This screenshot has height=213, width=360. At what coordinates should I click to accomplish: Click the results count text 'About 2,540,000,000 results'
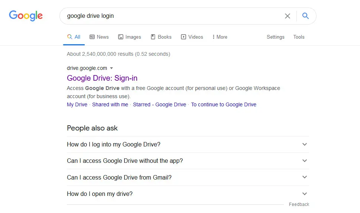tap(100, 54)
